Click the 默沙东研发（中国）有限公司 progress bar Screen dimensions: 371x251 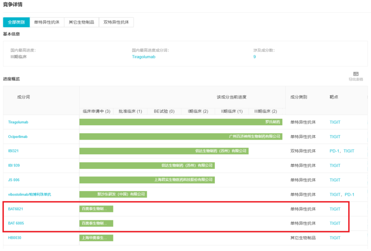[x=113, y=194]
